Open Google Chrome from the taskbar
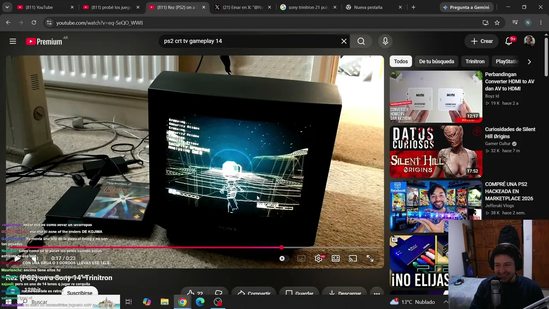The width and height of the screenshot is (549, 309). (x=182, y=302)
